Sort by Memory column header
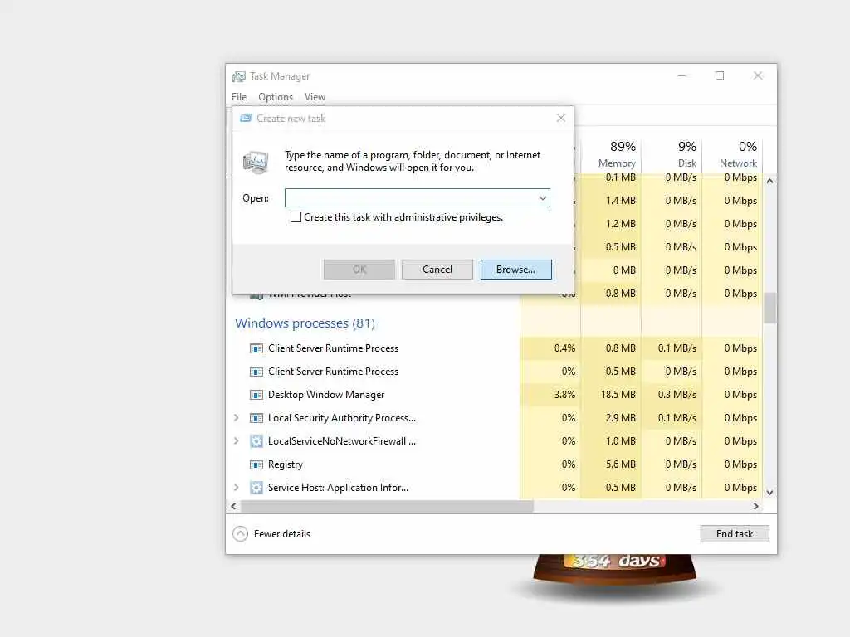 tap(612, 153)
